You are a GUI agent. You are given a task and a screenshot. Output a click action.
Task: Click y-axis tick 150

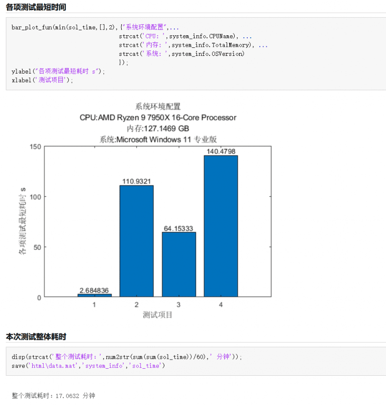(x=35, y=147)
